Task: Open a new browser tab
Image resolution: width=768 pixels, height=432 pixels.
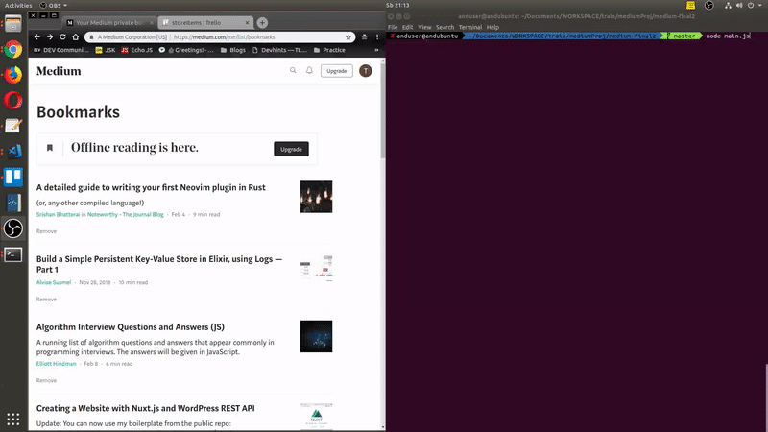Action: point(262,22)
